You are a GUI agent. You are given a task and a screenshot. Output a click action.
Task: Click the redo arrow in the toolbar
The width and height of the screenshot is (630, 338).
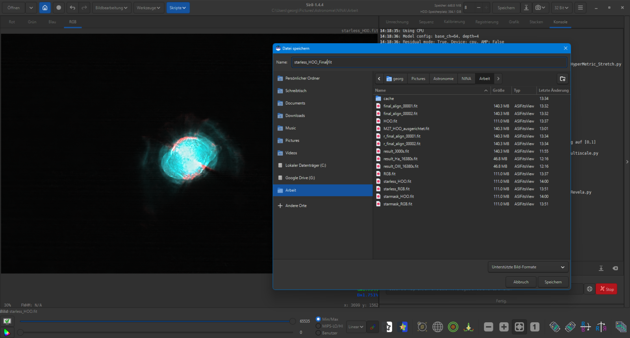tap(84, 7)
